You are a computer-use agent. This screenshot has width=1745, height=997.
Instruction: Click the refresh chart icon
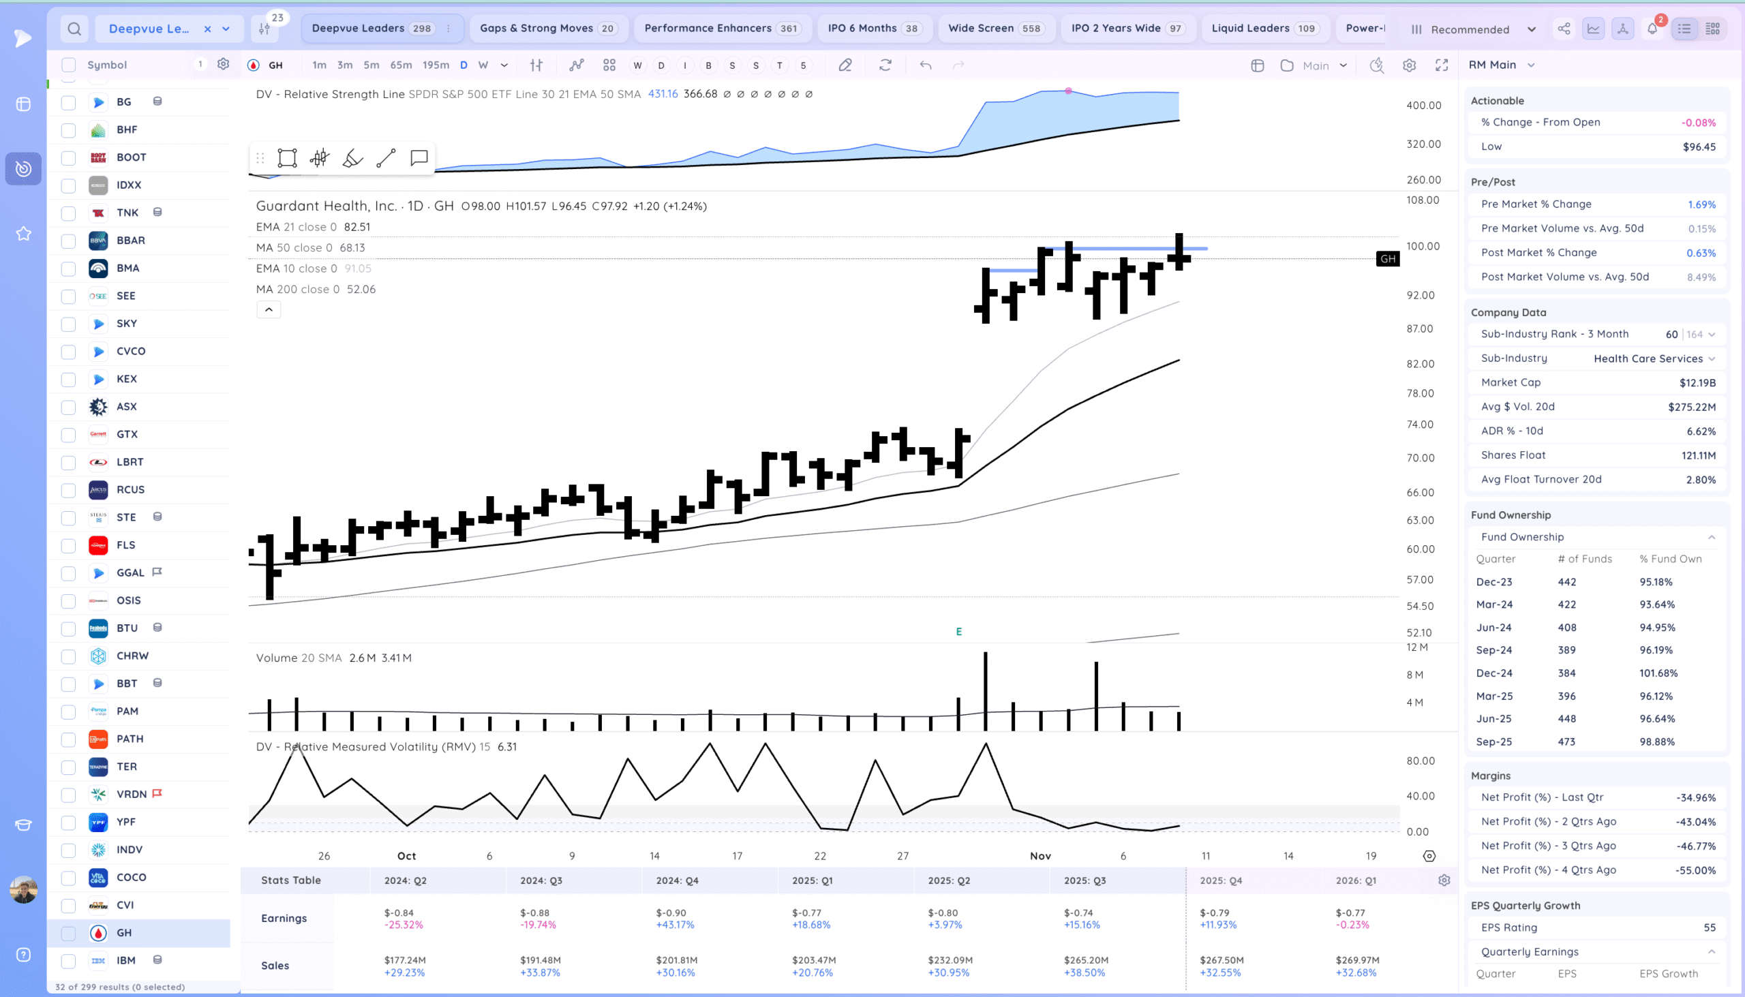click(x=885, y=65)
